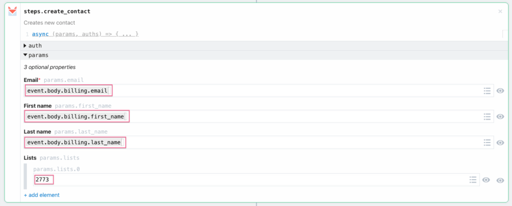Toggle the eye icon for the Last name field
Viewport: 512px width, 206px height.
(x=500, y=143)
